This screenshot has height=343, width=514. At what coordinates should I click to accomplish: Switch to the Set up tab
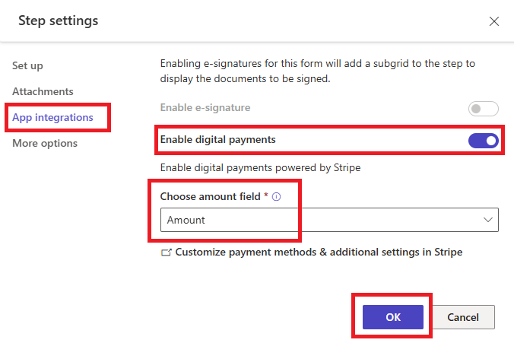(x=27, y=65)
